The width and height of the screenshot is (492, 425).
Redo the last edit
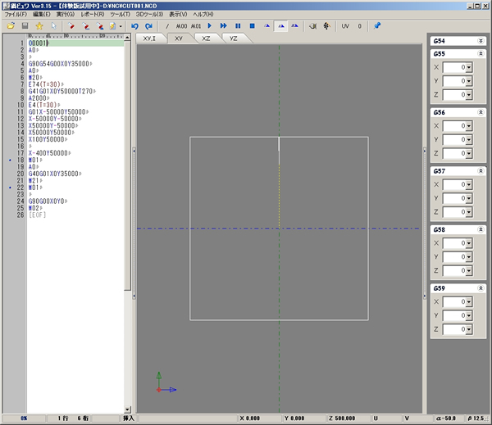point(148,26)
